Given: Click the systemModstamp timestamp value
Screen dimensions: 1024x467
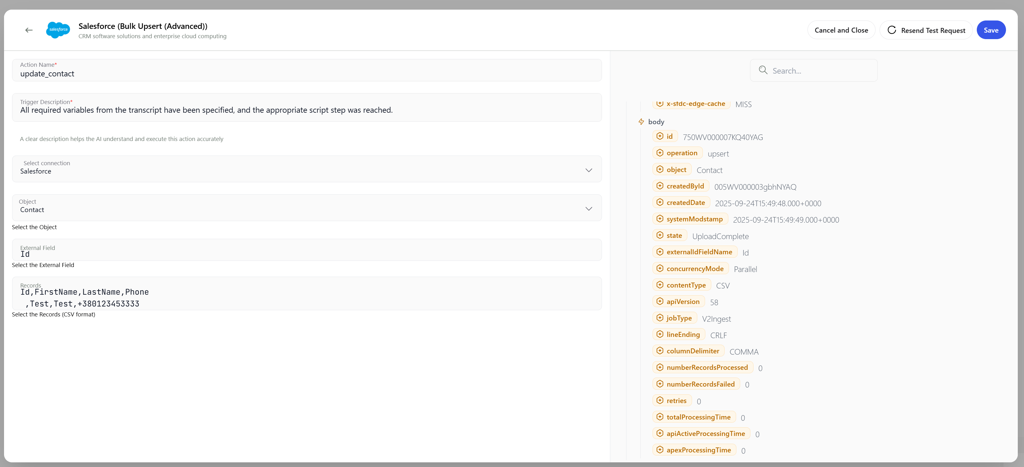Looking at the screenshot, I should pos(786,220).
